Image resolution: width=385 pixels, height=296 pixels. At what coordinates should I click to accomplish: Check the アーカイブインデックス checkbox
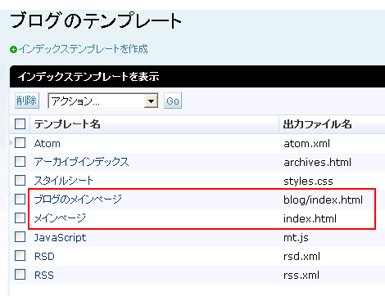[20, 162]
